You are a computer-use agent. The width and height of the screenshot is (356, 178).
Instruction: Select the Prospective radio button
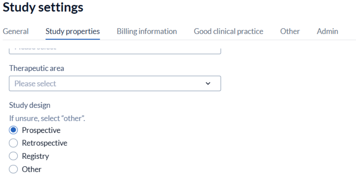(13, 130)
